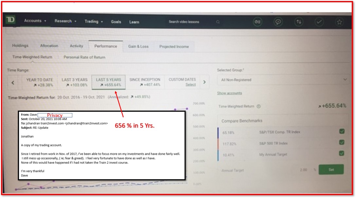This screenshot has width=356, height=198.
Task: Click the Show accounts link
Action: tap(229, 93)
